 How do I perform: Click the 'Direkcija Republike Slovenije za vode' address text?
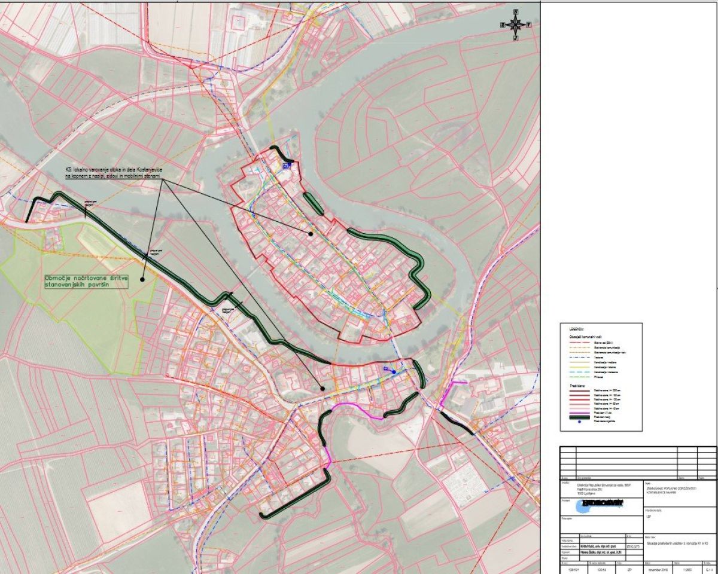pos(603,489)
